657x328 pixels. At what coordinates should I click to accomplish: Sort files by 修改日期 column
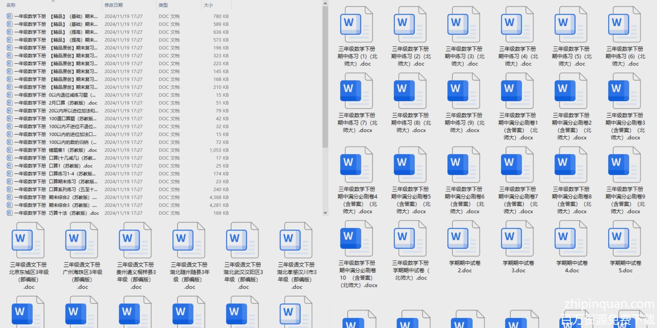tap(114, 5)
